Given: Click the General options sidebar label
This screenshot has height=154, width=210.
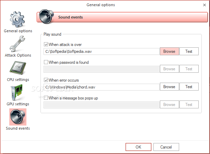Looking at the screenshot, I should tap(18, 31).
